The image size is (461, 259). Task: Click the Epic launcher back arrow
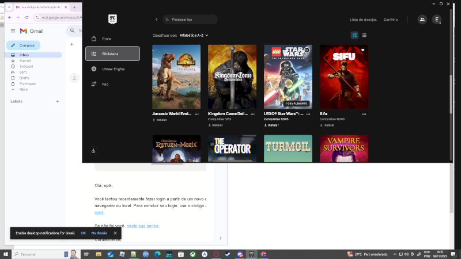click(156, 20)
